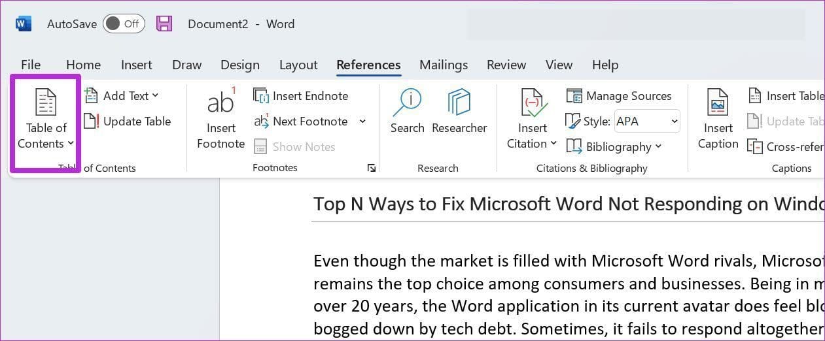Expand the Next Footnote dropdown arrow
825x341 pixels.
(x=362, y=122)
